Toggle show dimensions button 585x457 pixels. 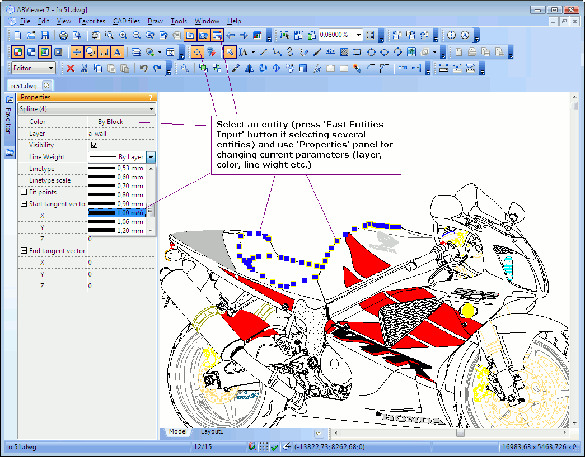[x=104, y=52]
